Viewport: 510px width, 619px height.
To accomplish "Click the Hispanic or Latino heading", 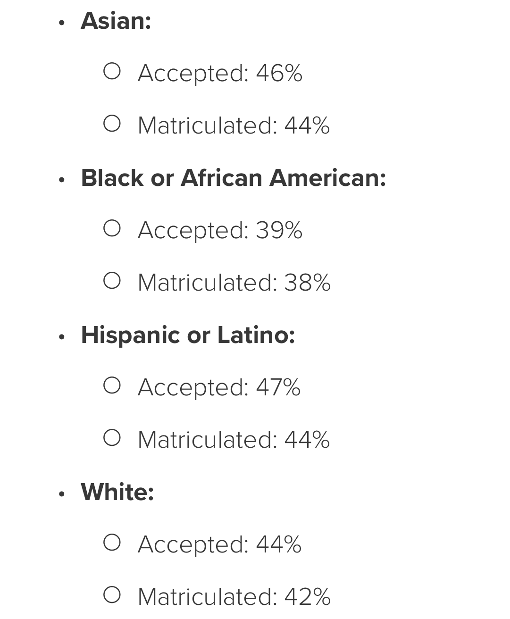I will pyautogui.click(x=188, y=335).
